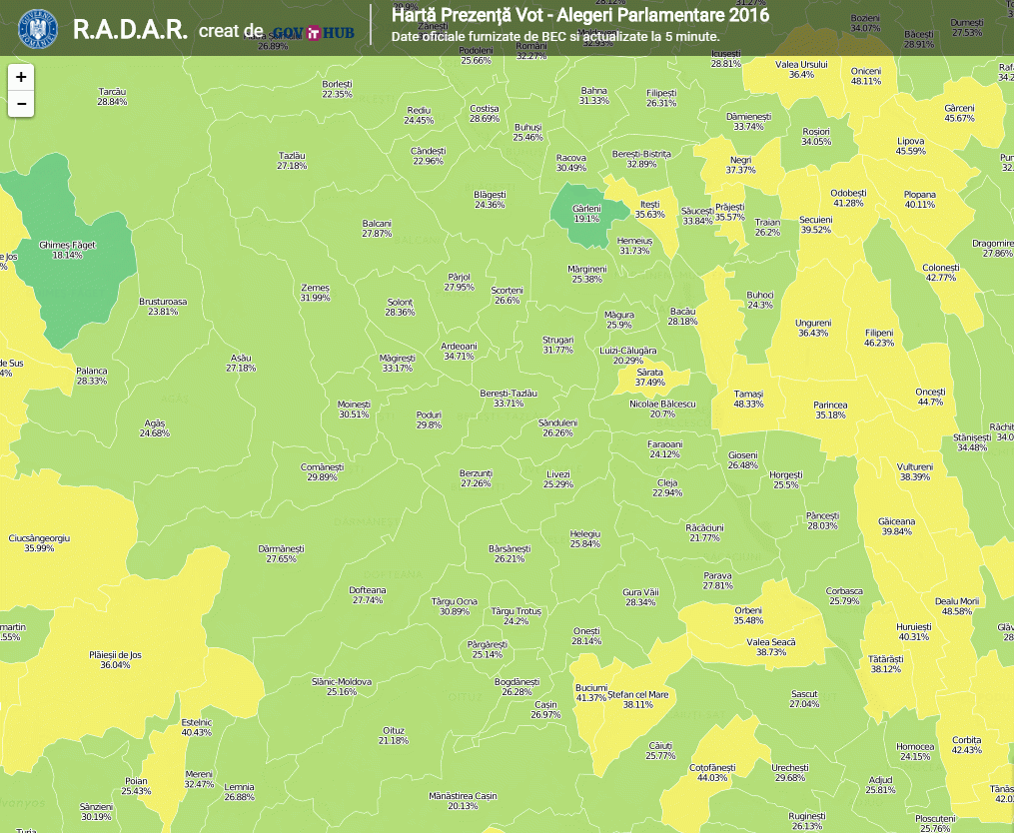Click the zoom out minus button
Image resolution: width=1014 pixels, height=833 pixels.
coord(21,104)
